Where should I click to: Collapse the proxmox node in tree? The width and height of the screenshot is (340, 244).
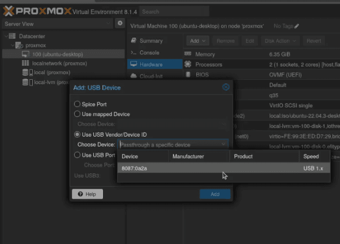pyautogui.click(x=13, y=45)
